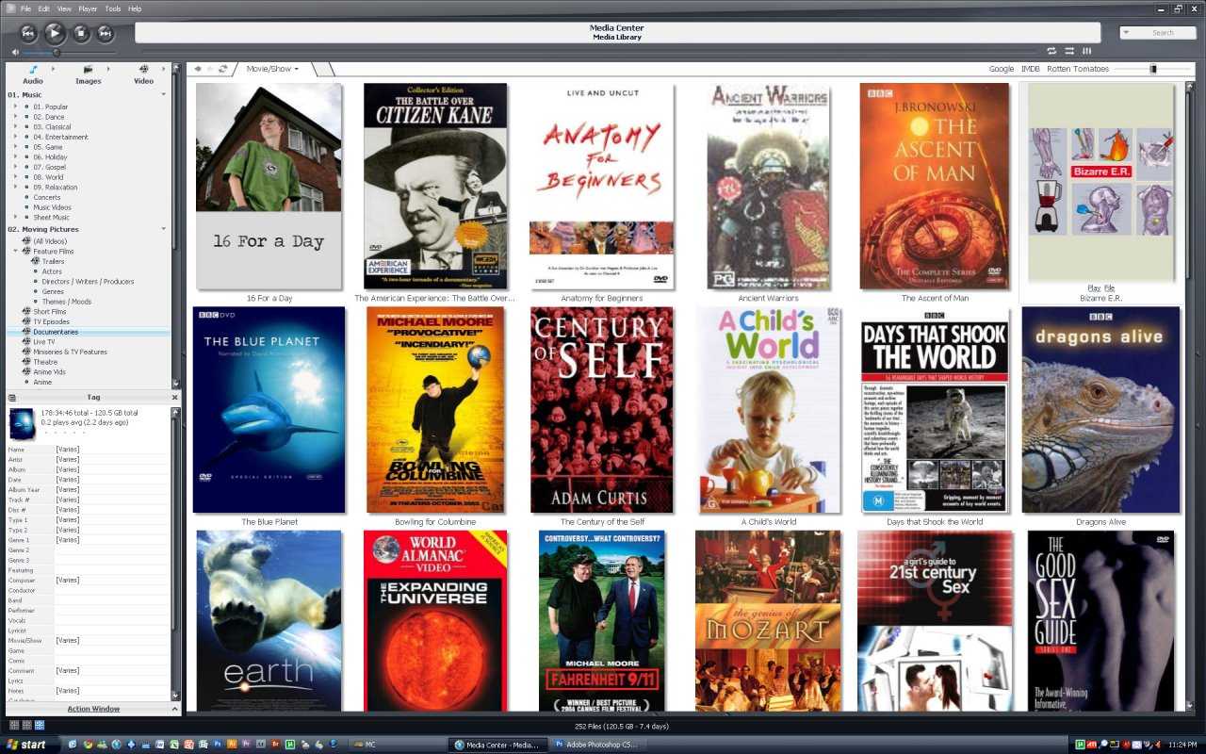Expand the Action Window arrow
1206x754 pixels.
click(174, 709)
